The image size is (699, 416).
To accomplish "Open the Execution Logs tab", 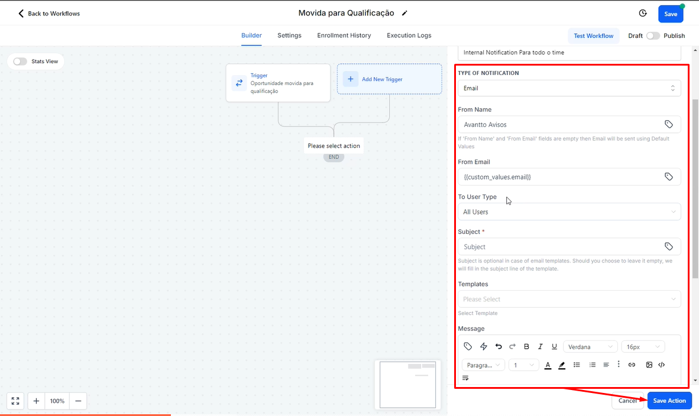I will click(x=409, y=35).
